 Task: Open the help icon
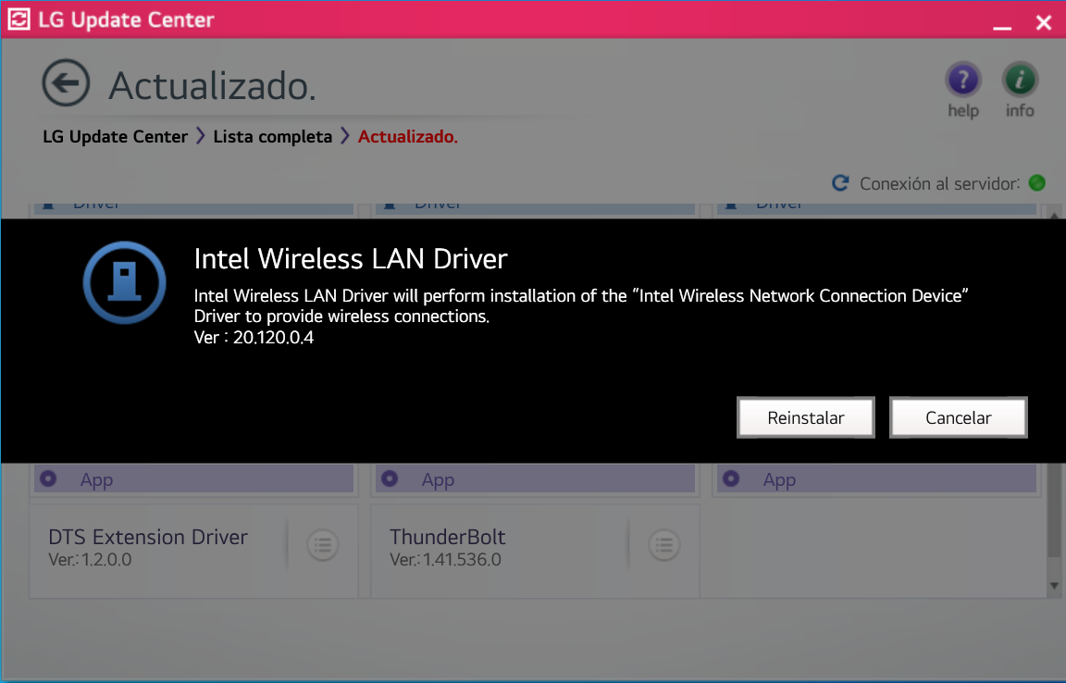(962, 81)
